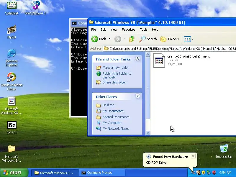Viewport: 236px width, 177px height.
Task: Select the usa_1400_win98.beta1 ISO file
Action: tap(183, 60)
